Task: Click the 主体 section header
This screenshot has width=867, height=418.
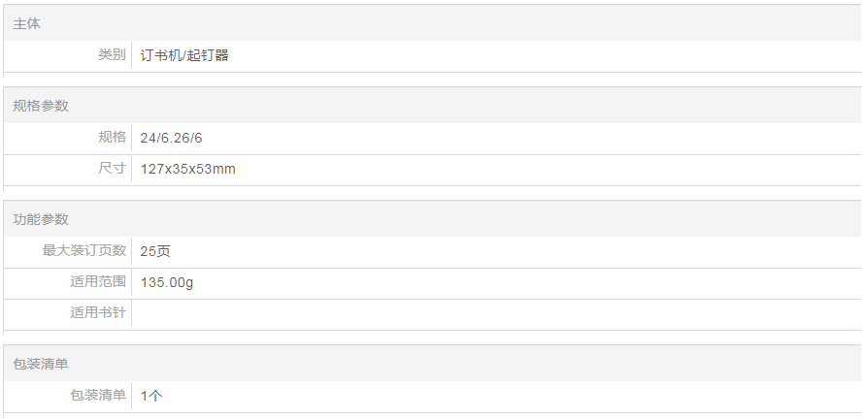Action: [x=27, y=23]
